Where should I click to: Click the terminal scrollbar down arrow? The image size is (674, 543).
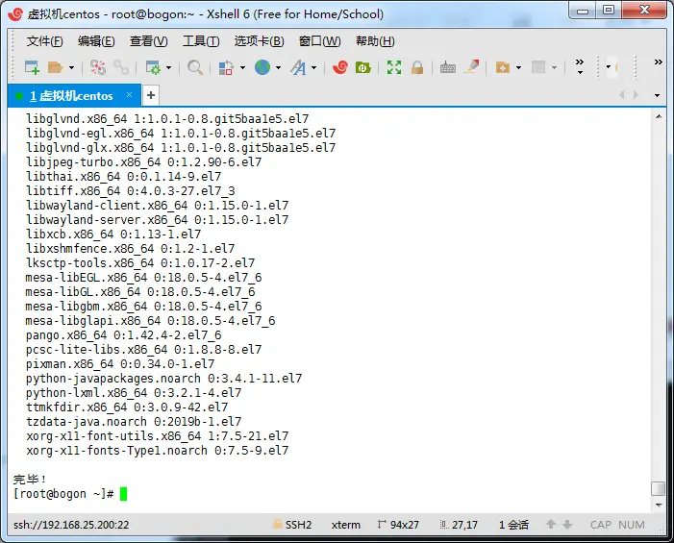(659, 506)
